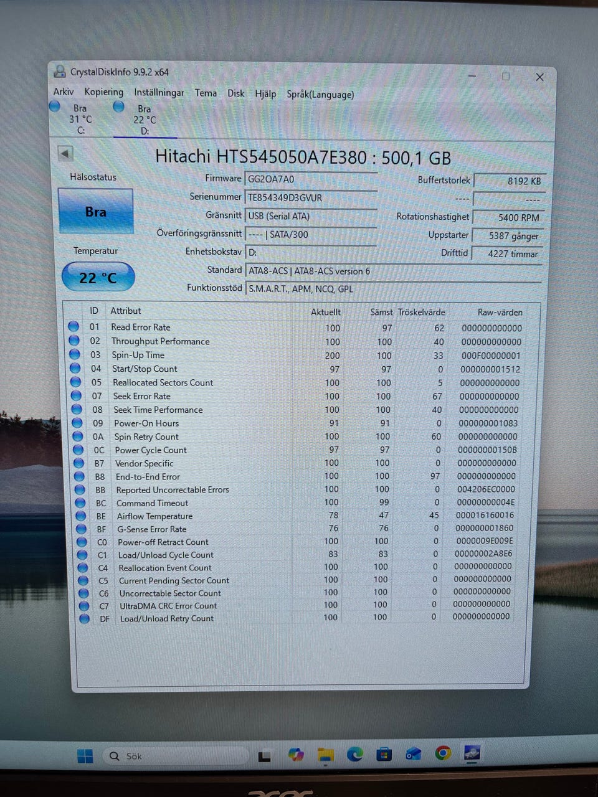The width and height of the screenshot is (598, 797).
Task: Click status icon for Throughput Performance
Action: click(74, 341)
